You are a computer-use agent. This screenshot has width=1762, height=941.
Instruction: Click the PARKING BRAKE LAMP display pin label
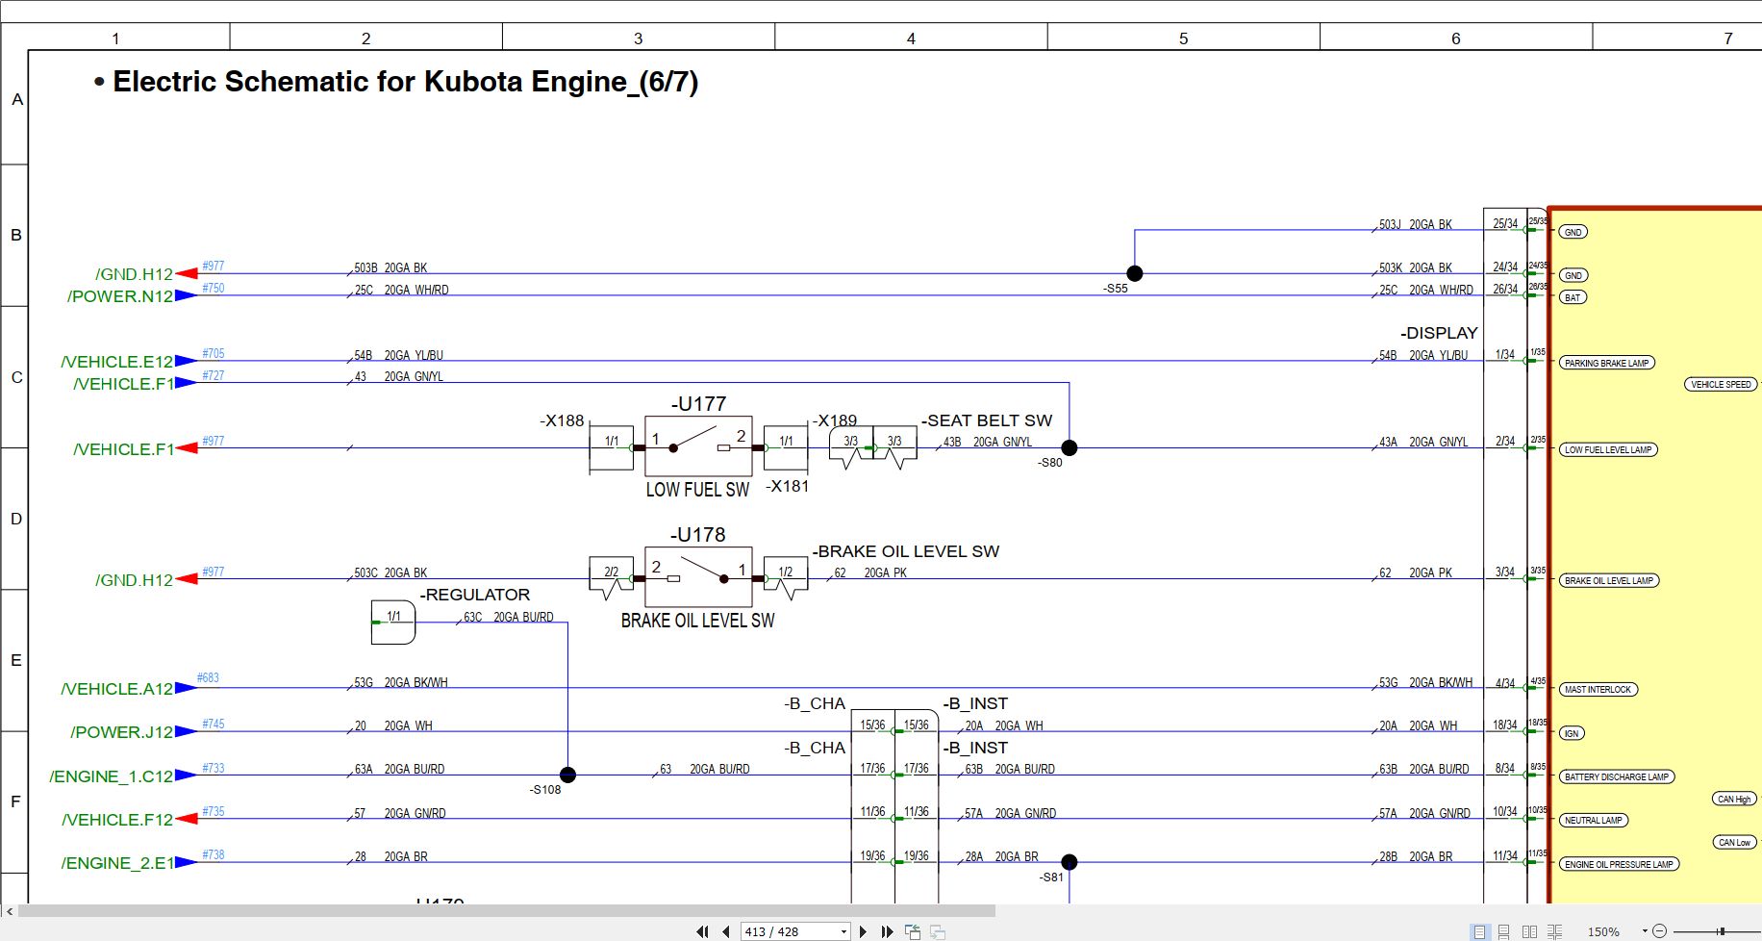[1606, 363]
